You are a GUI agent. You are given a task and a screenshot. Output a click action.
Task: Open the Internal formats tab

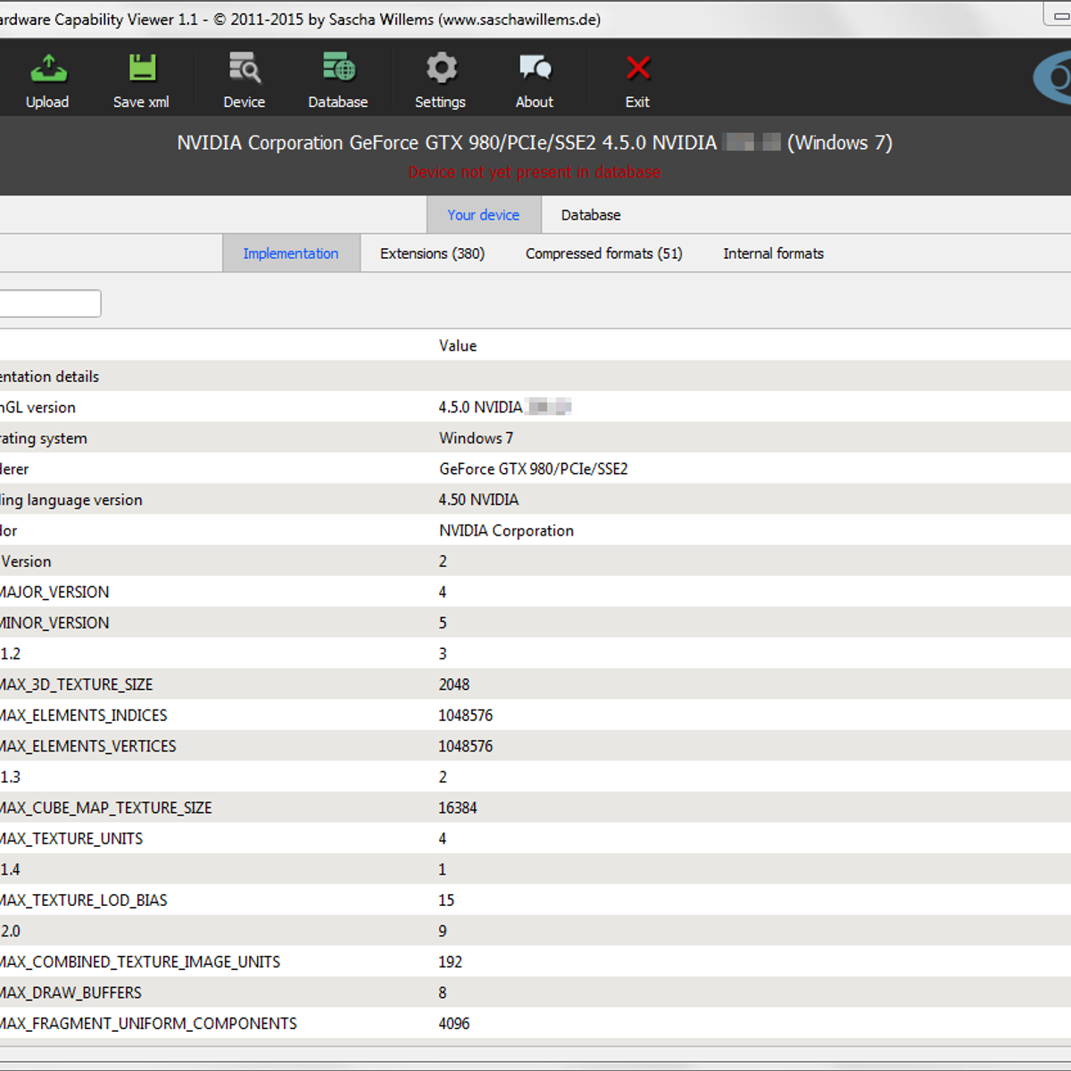click(774, 253)
